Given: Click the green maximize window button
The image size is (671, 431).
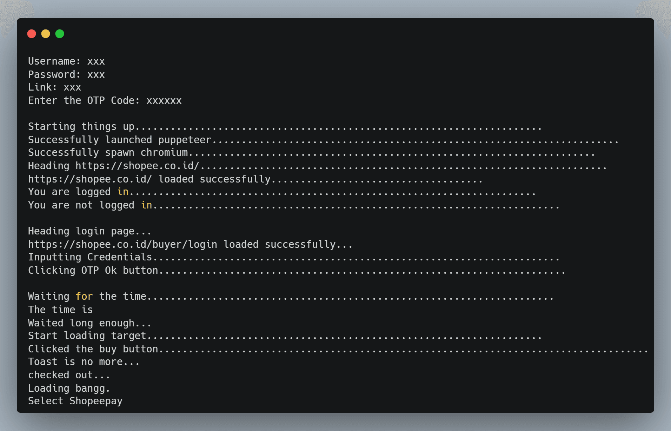Looking at the screenshot, I should pos(60,34).
